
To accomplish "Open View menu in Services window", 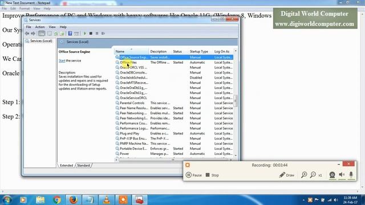I will pyautogui.click(x=52, y=27).
